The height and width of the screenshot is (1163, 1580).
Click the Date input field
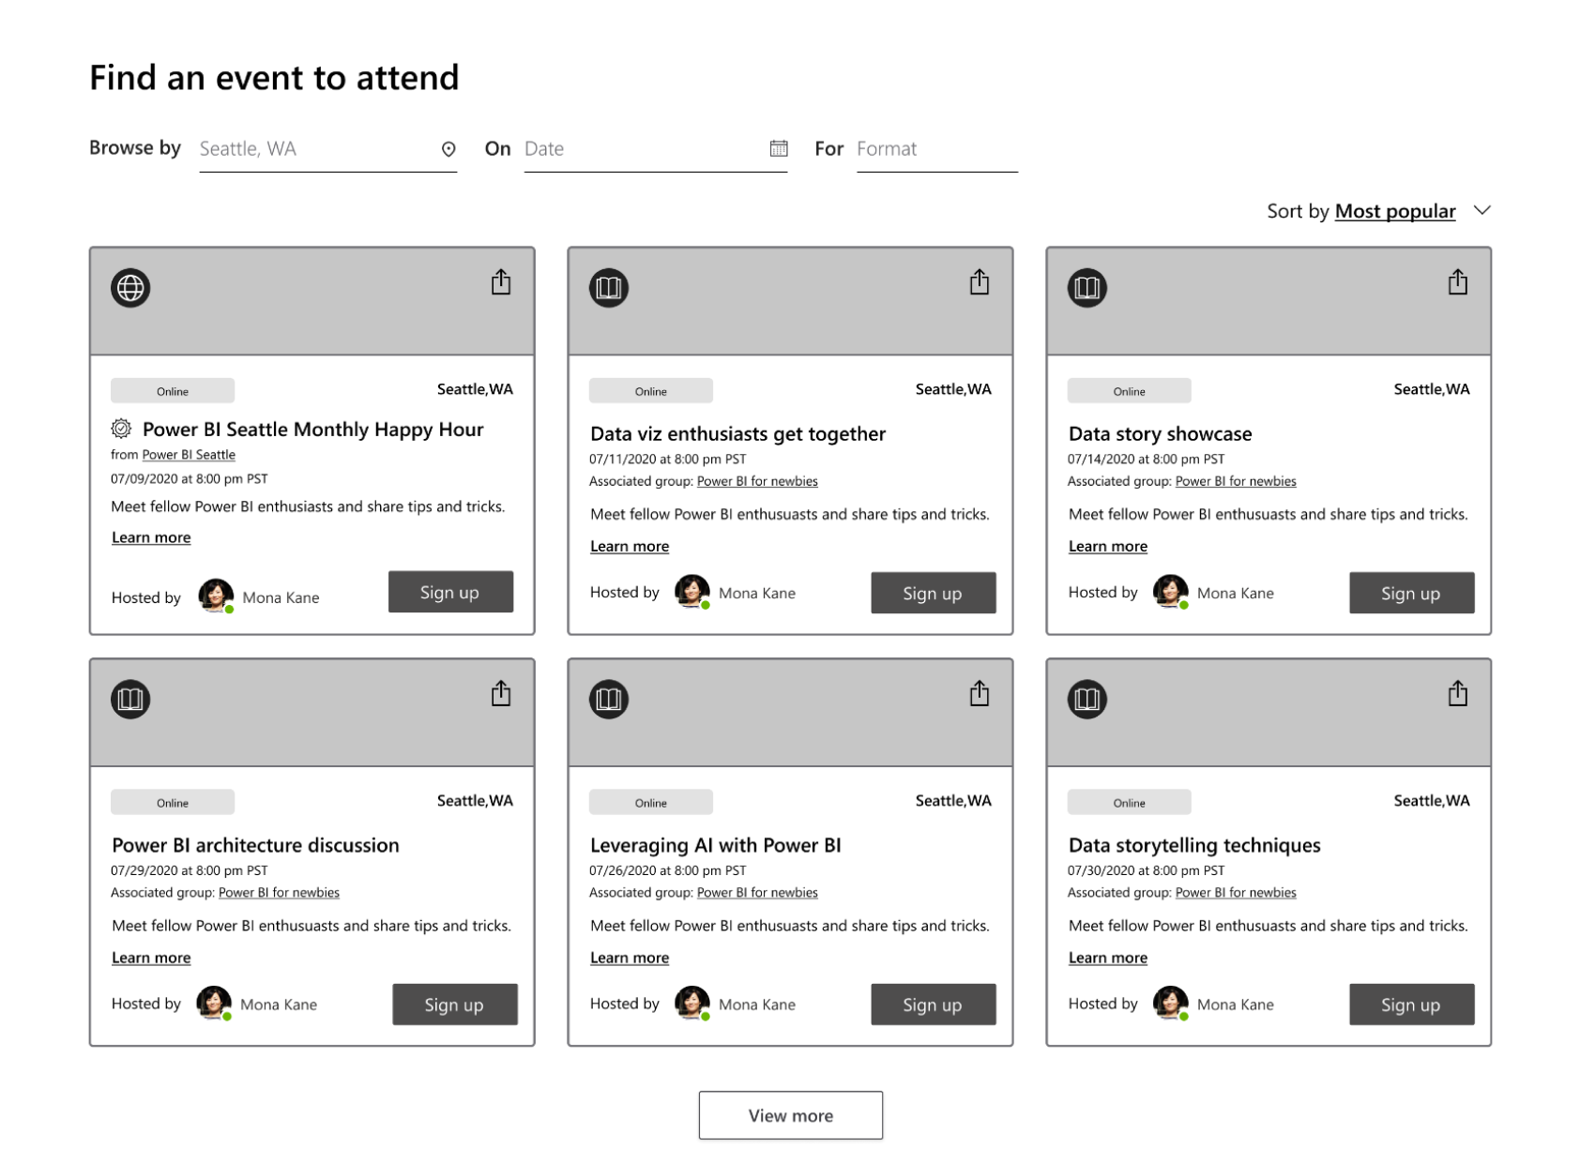[643, 149]
